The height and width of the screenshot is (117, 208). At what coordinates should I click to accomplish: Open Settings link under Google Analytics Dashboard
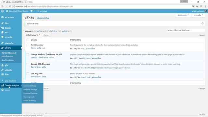coord(34,58)
